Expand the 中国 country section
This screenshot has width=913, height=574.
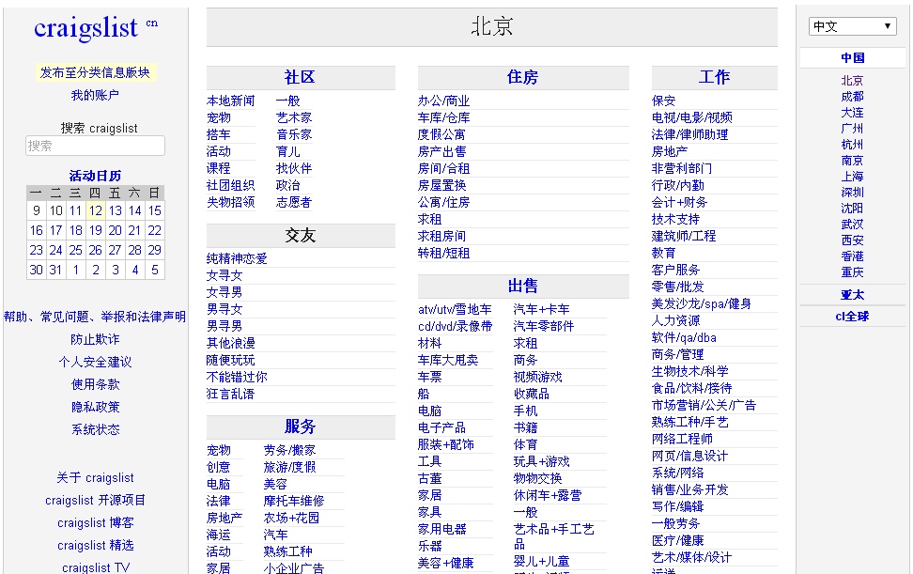(853, 58)
